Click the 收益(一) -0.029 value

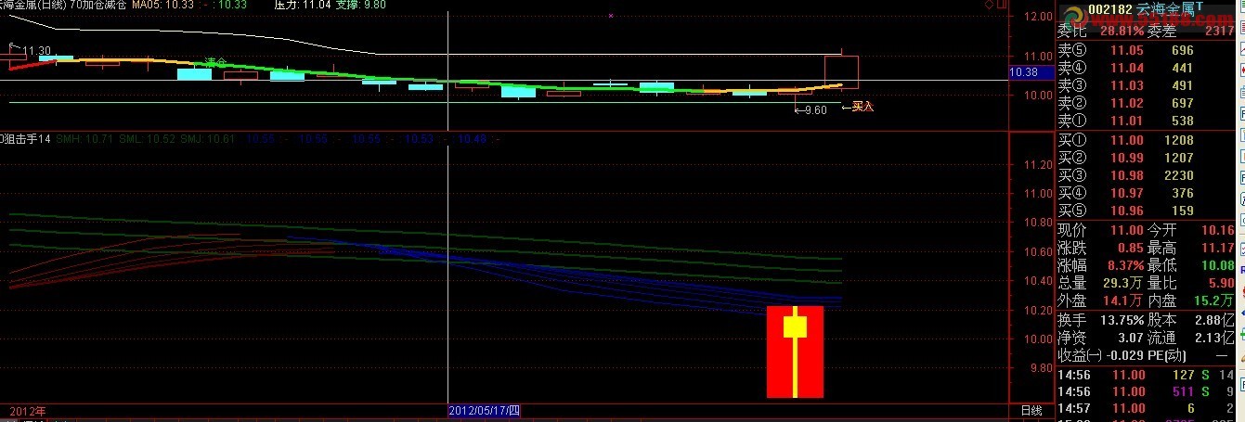1123,355
